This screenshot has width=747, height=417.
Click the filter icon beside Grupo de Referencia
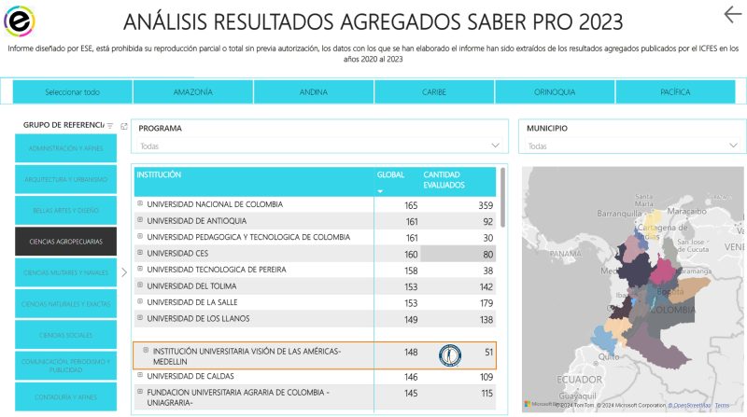110,126
